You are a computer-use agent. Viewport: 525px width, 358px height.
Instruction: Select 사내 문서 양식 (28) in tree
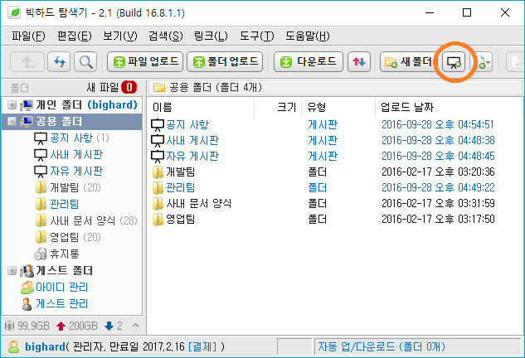point(94,220)
